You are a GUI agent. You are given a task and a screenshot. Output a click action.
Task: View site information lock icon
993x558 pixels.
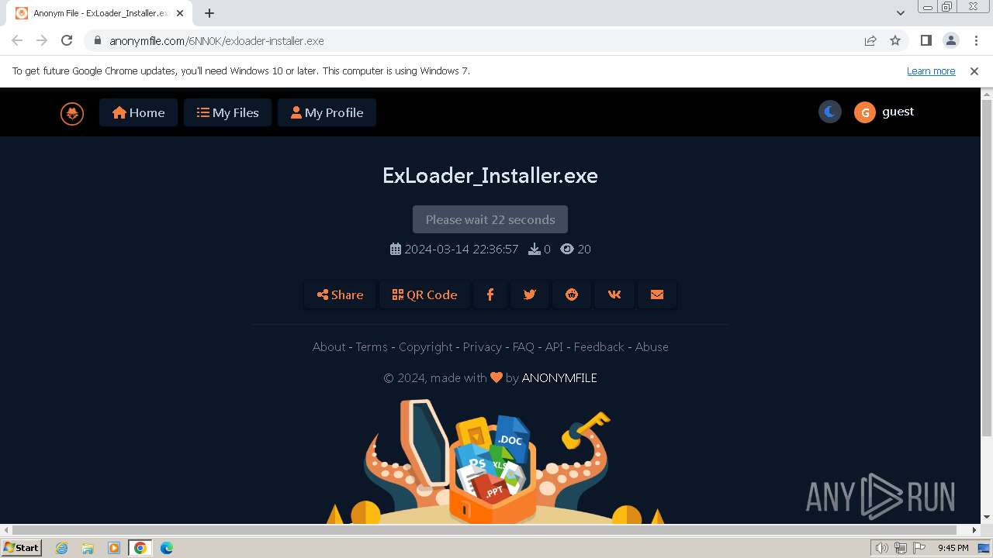[97, 41]
